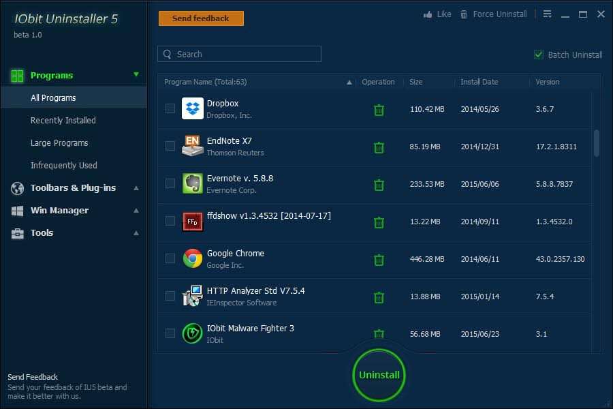
Task: Click the Like thumbs-up icon
Action: (428, 14)
